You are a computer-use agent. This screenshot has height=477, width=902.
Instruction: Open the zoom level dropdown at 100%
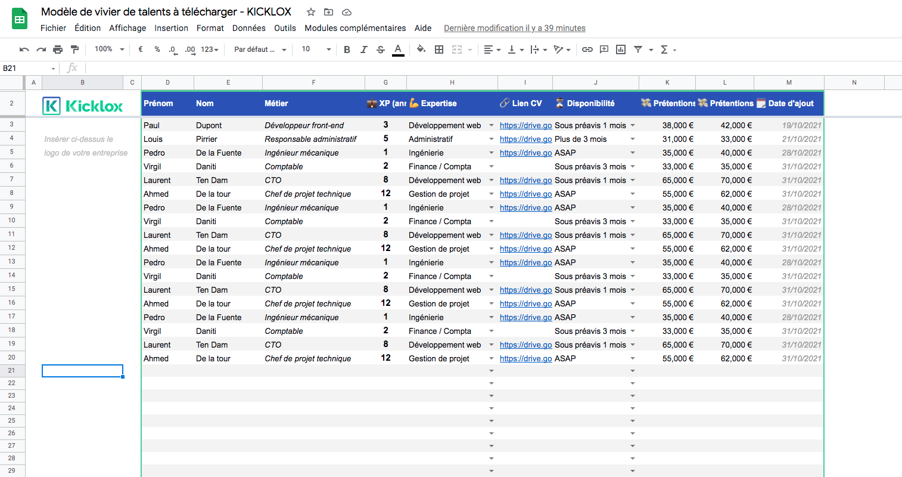click(x=110, y=49)
